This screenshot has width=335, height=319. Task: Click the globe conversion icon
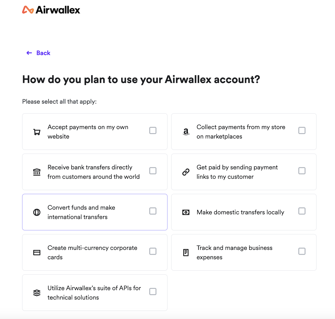click(x=37, y=212)
